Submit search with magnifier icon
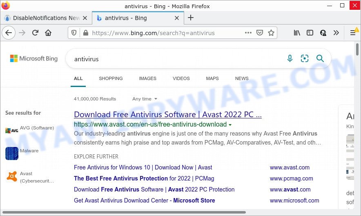This screenshot has width=361, height=216. click(320, 58)
